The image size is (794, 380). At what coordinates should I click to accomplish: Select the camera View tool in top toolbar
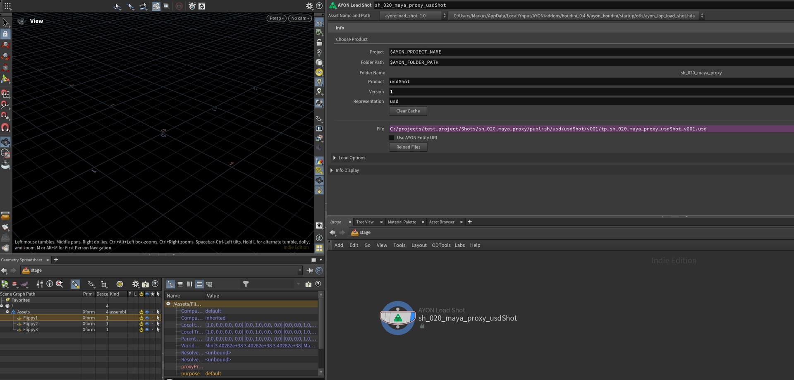click(x=156, y=6)
